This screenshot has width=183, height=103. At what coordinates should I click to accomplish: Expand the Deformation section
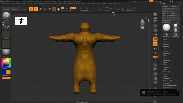(x=166, y=60)
